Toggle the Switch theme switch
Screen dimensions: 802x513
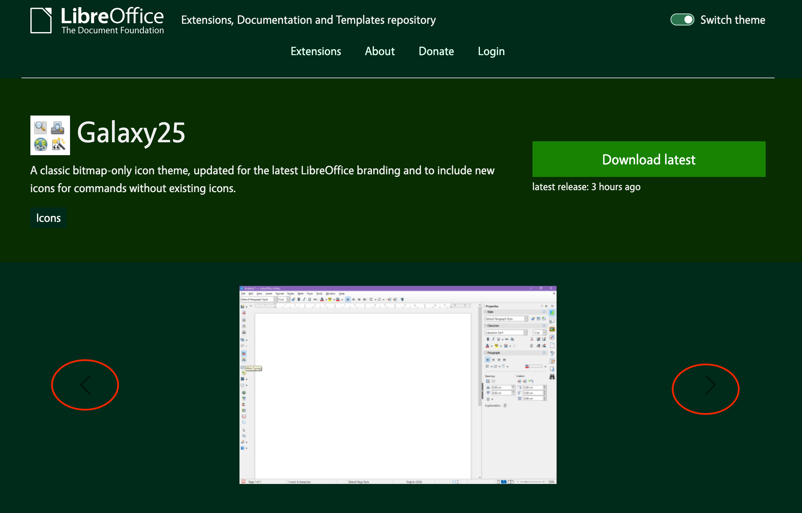pos(682,20)
